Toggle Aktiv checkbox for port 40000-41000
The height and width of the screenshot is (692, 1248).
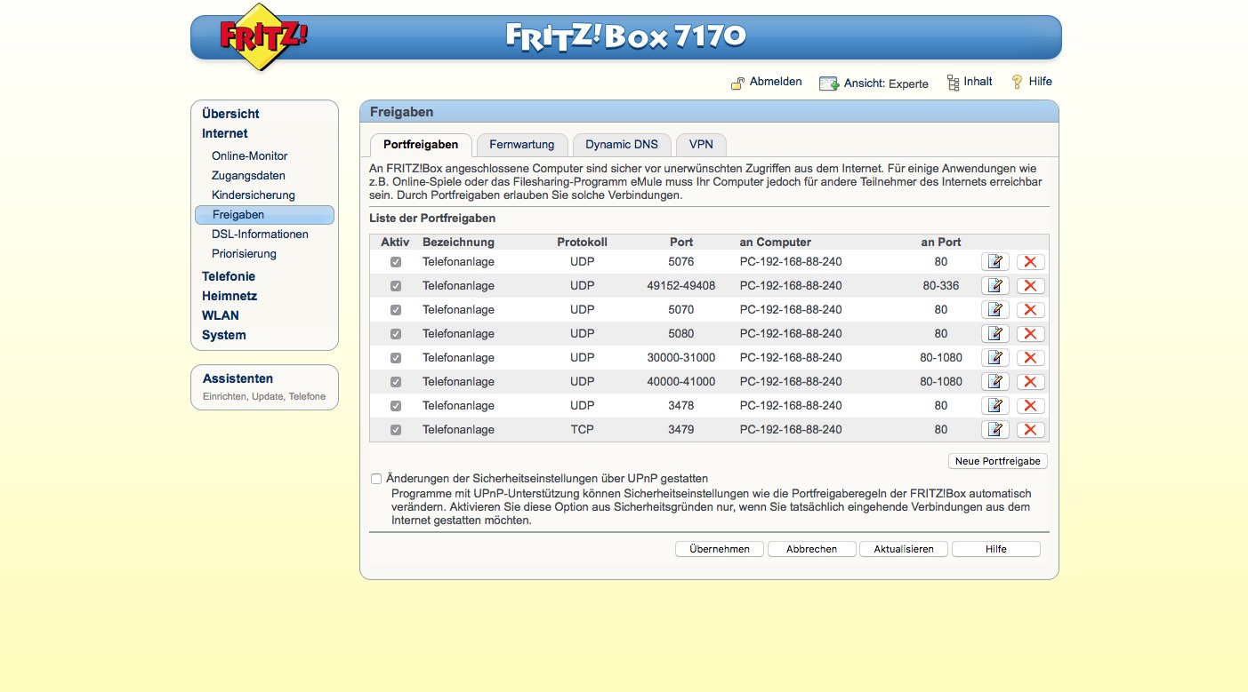(396, 382)
